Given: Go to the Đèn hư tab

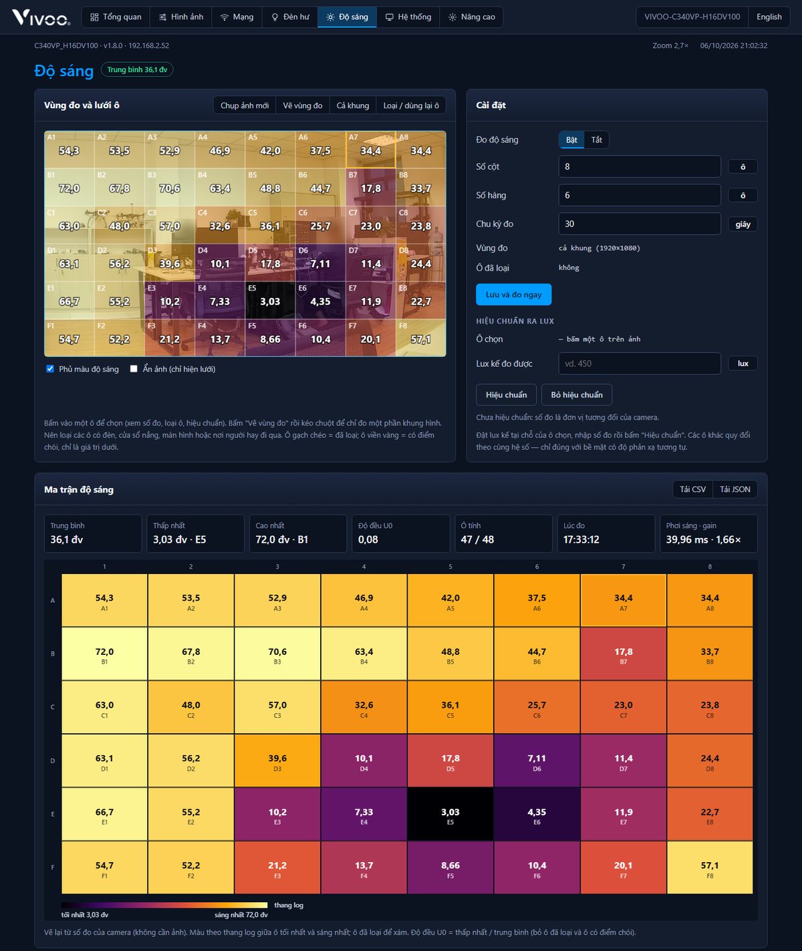Looking at the screenshot, I should [x=290, y=17].
